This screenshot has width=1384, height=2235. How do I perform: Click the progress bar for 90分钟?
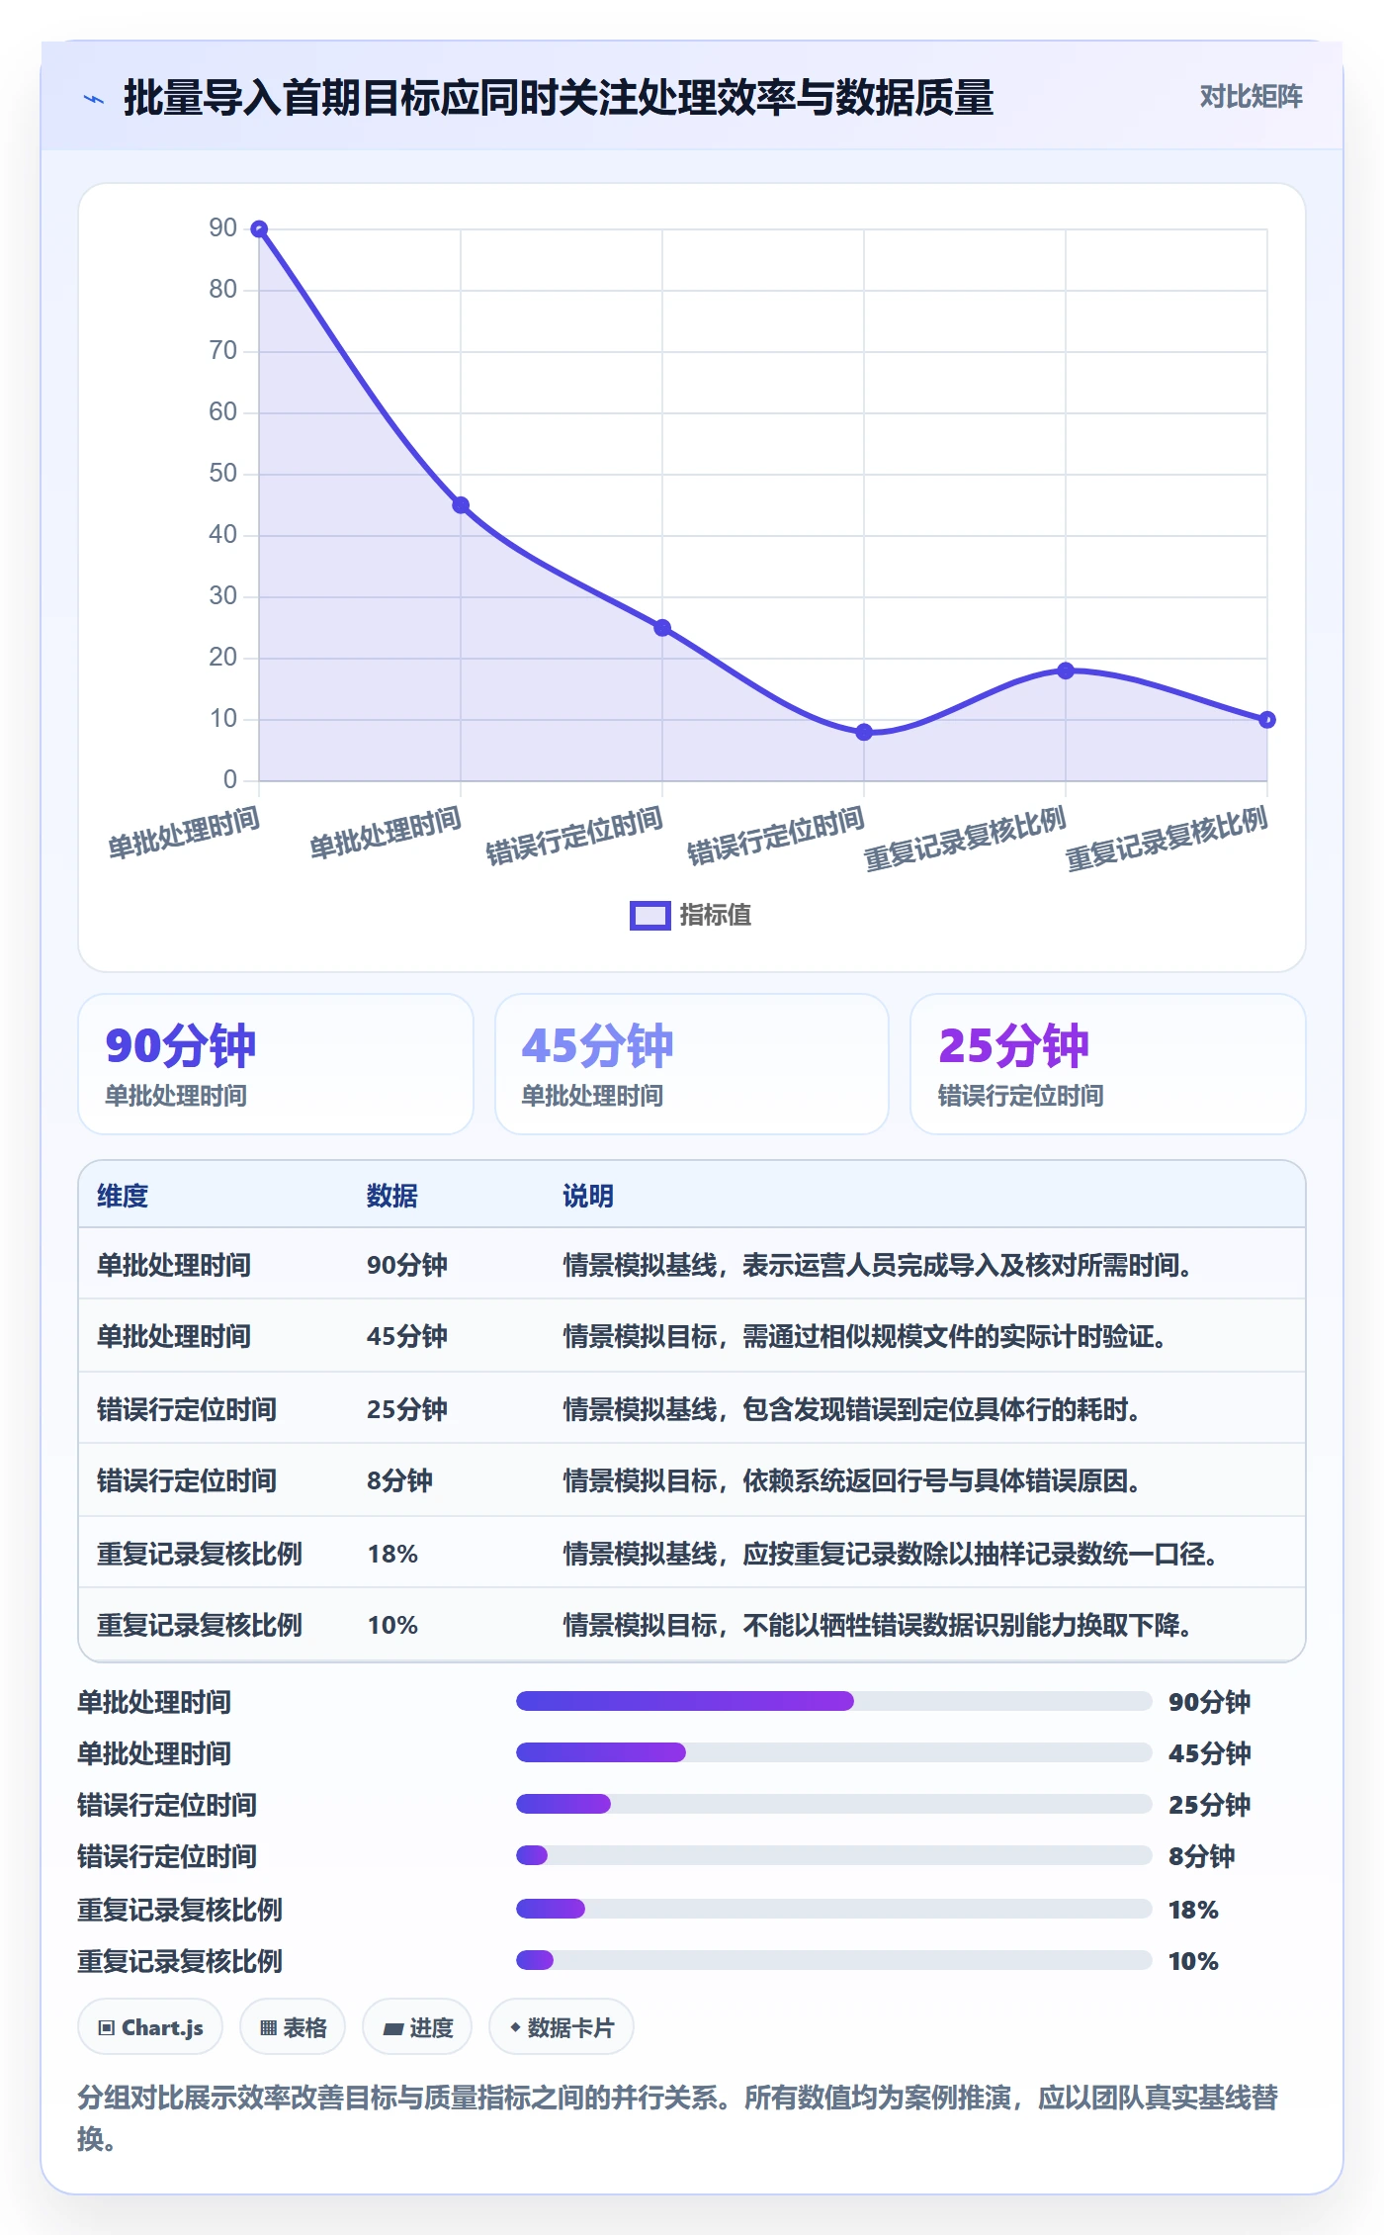tap(834, 1701)
